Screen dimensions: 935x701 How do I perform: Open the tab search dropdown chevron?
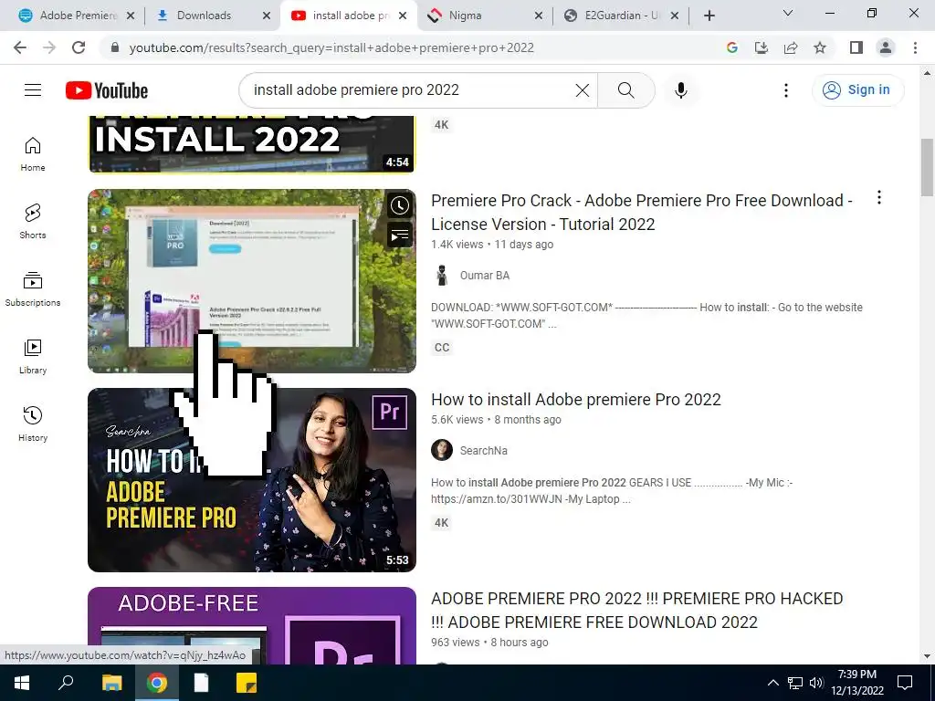788,13
